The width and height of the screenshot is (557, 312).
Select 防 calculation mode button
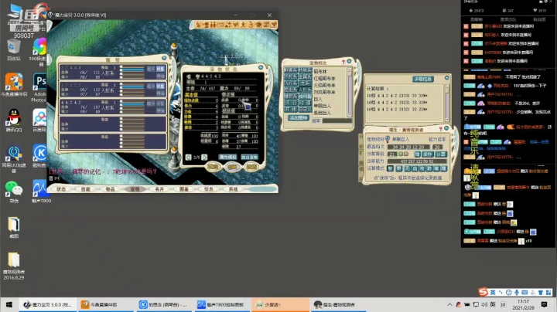click(x=429, y=168)
